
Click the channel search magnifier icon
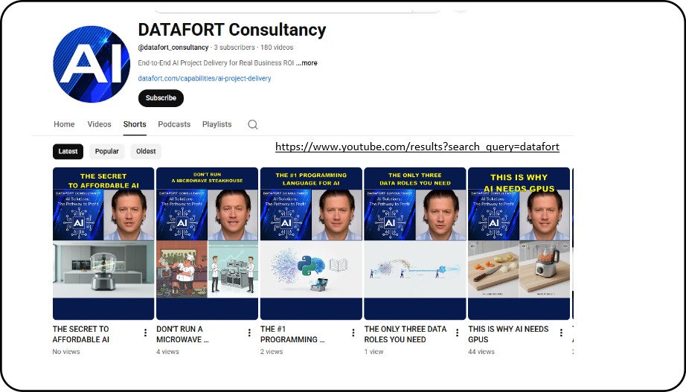[253, 124]
